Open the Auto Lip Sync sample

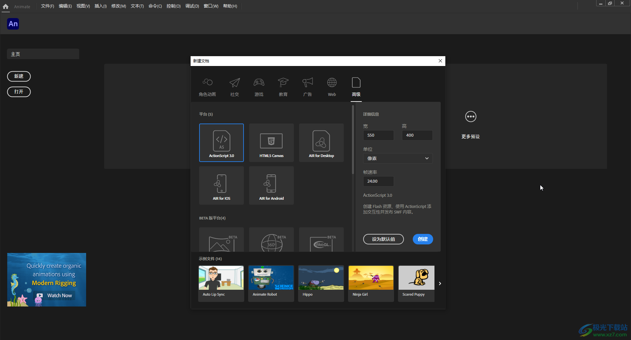tap(221, 283)
